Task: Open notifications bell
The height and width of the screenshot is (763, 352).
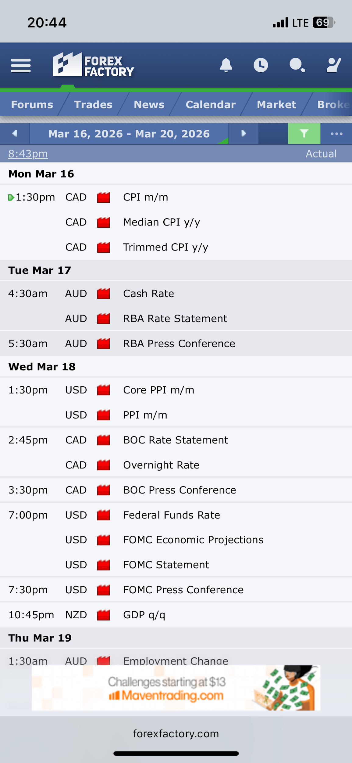Action: pyautogui.click(x=226, y=65)
